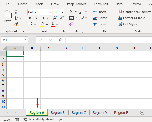Expand Delete cells options arrow
This screenshot has width=152, height=122.
tap(110, 18)
